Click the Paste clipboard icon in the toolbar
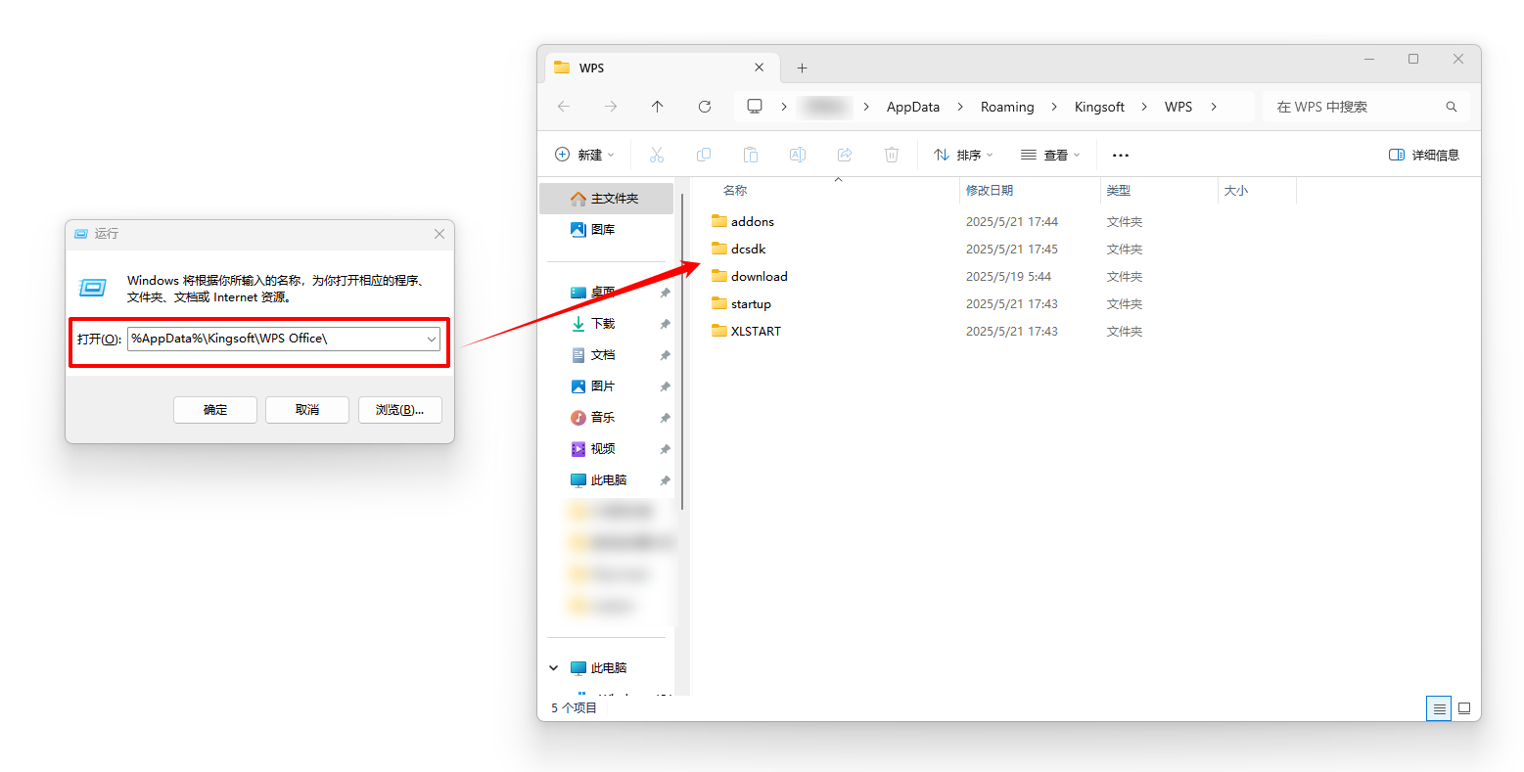This screenshot has width=1524, height=772. click(751, 155)
